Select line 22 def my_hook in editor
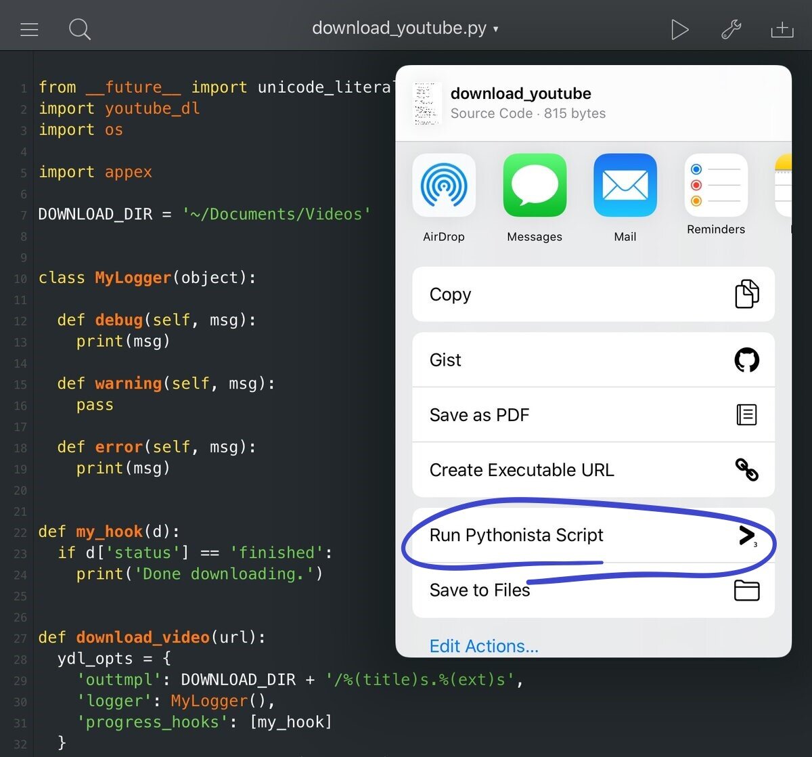 [x=108, y=532]
